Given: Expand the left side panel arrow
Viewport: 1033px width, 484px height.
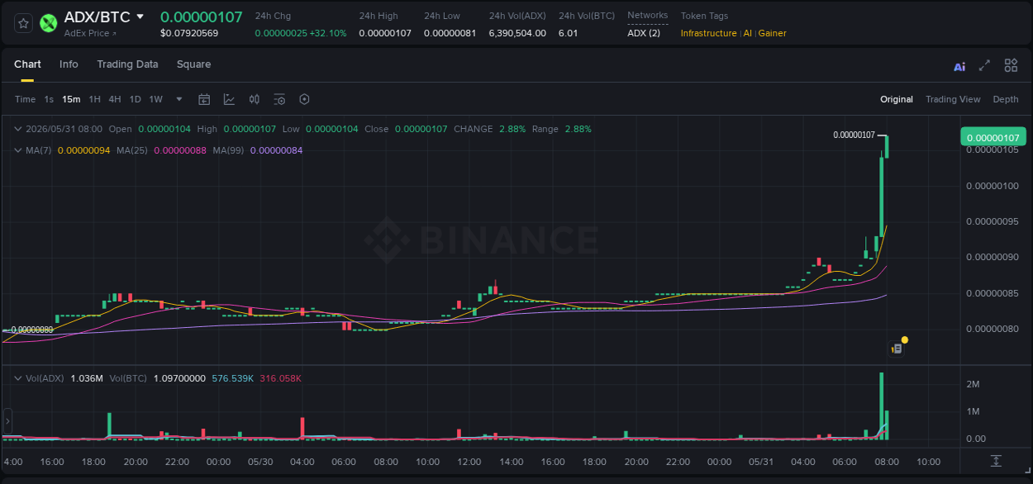Looking at the screenshot, I should tap(7, 421).
